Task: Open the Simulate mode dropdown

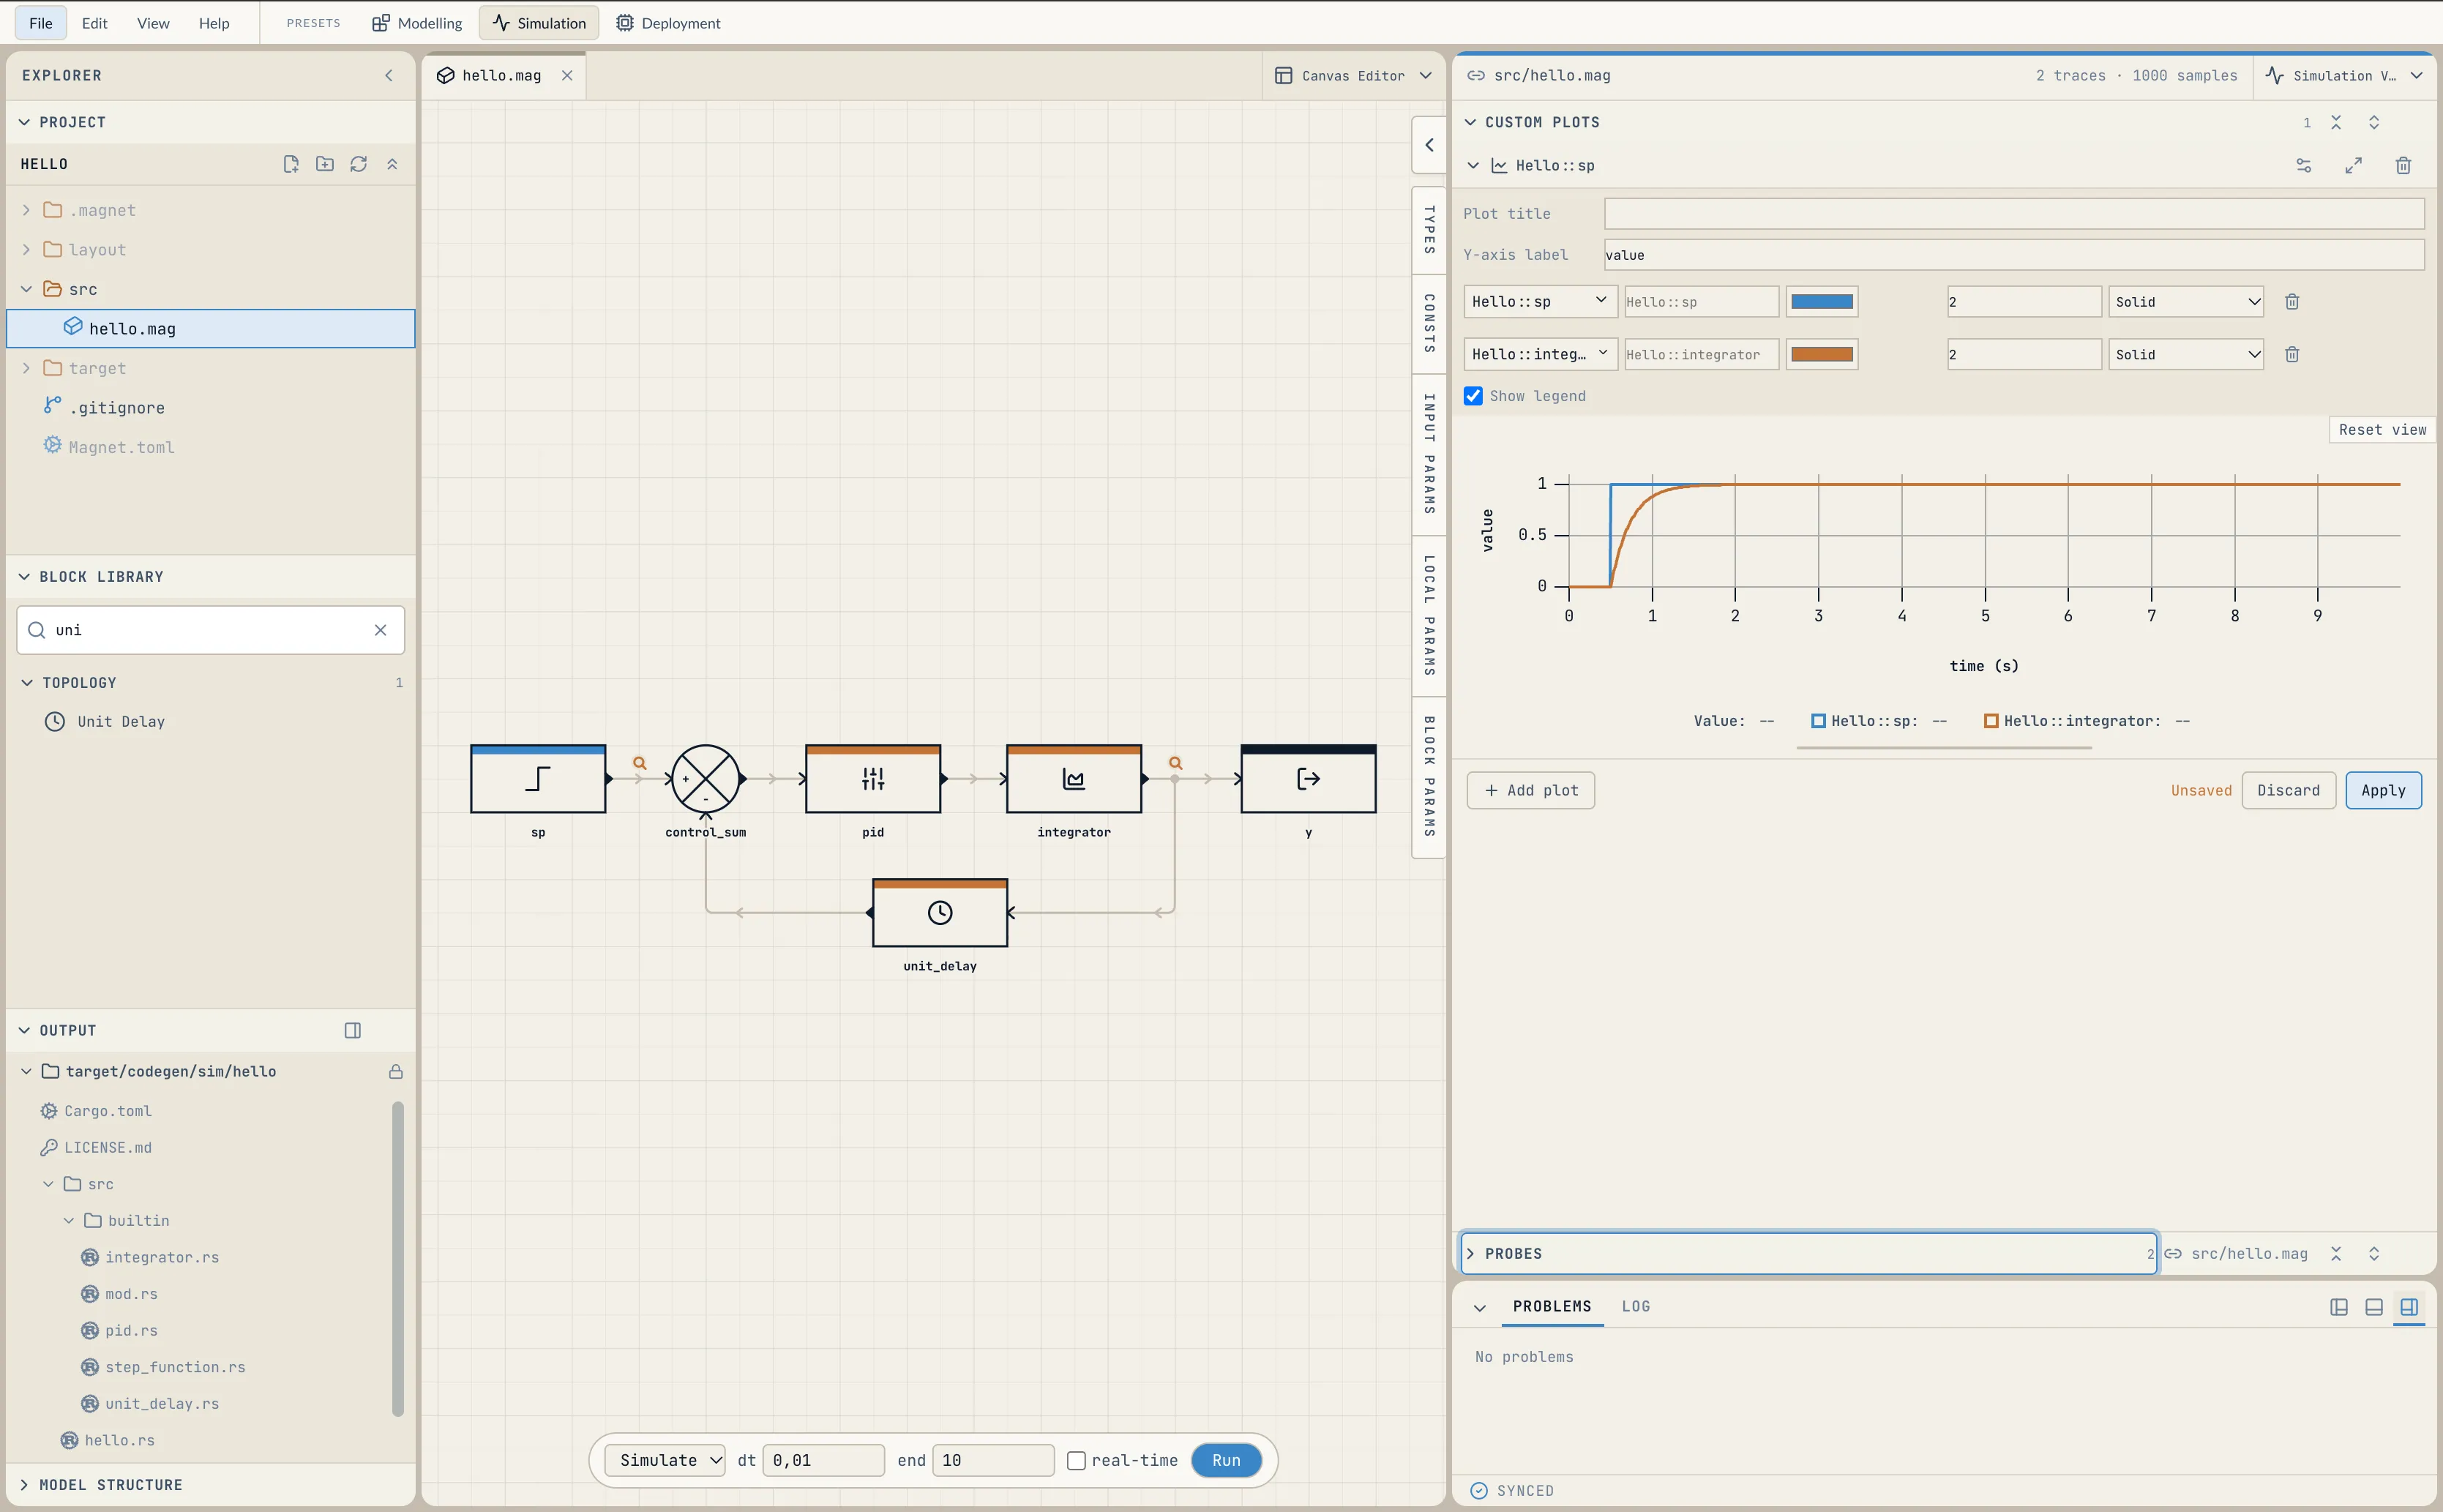Action: pos(665,1461)
